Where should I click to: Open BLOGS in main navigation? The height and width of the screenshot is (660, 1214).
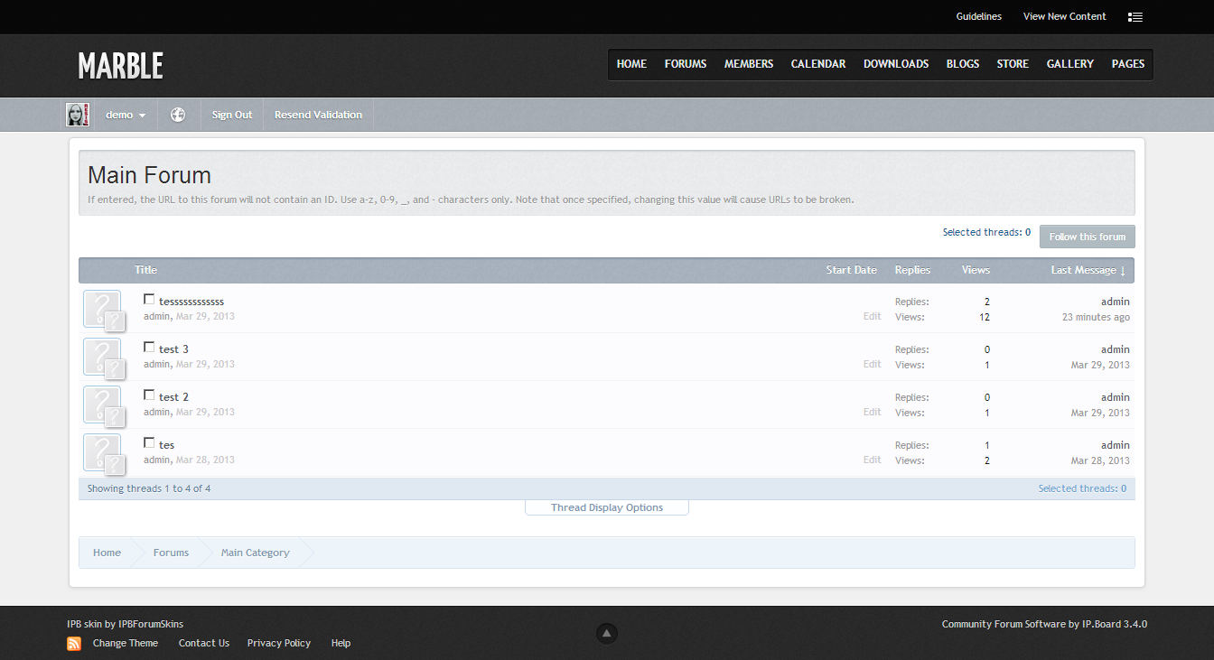(963, 64)
